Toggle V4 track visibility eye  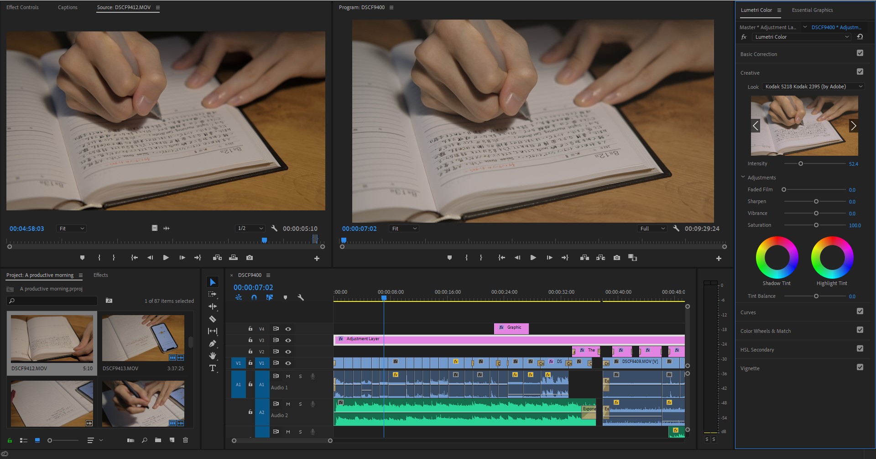pos(288,329)
